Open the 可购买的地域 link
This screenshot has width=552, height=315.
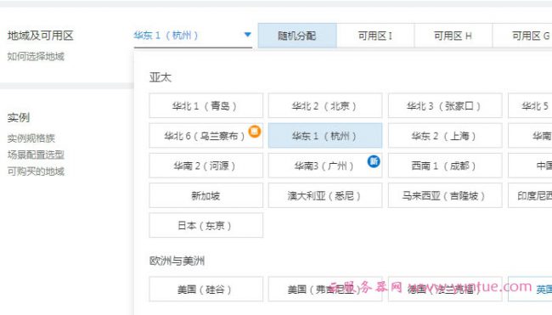36,172
